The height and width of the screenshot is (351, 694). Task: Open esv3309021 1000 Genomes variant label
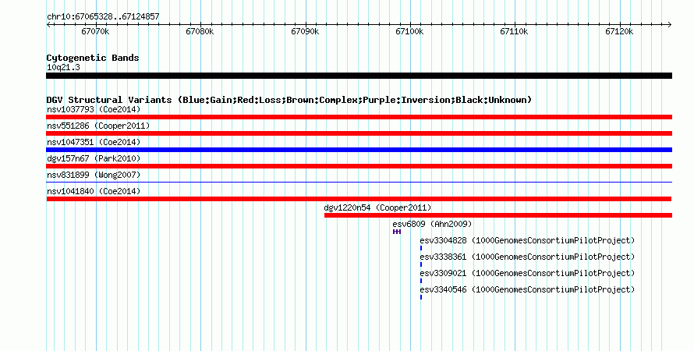[527, 273]
